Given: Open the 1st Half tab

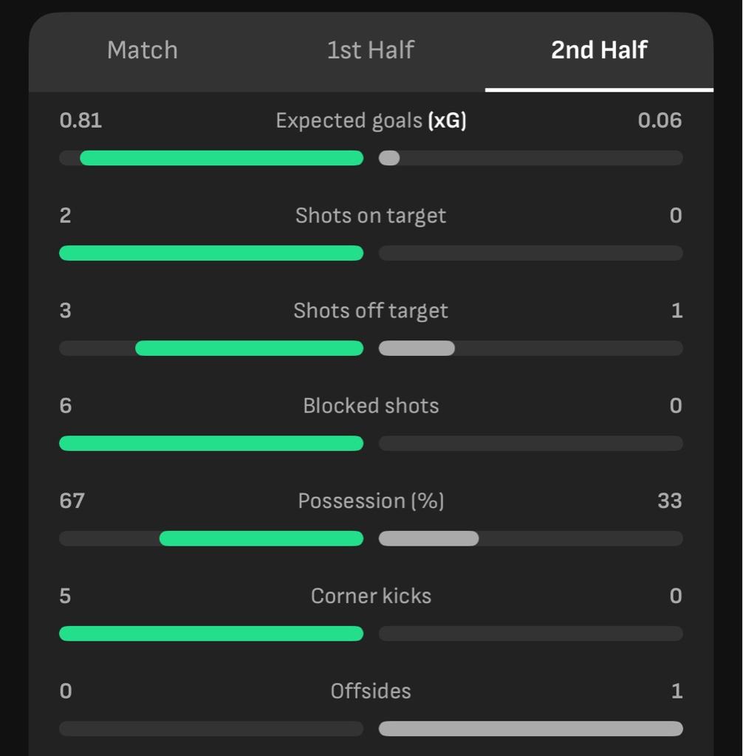Looking at the screenshot, I should (371, 50).
